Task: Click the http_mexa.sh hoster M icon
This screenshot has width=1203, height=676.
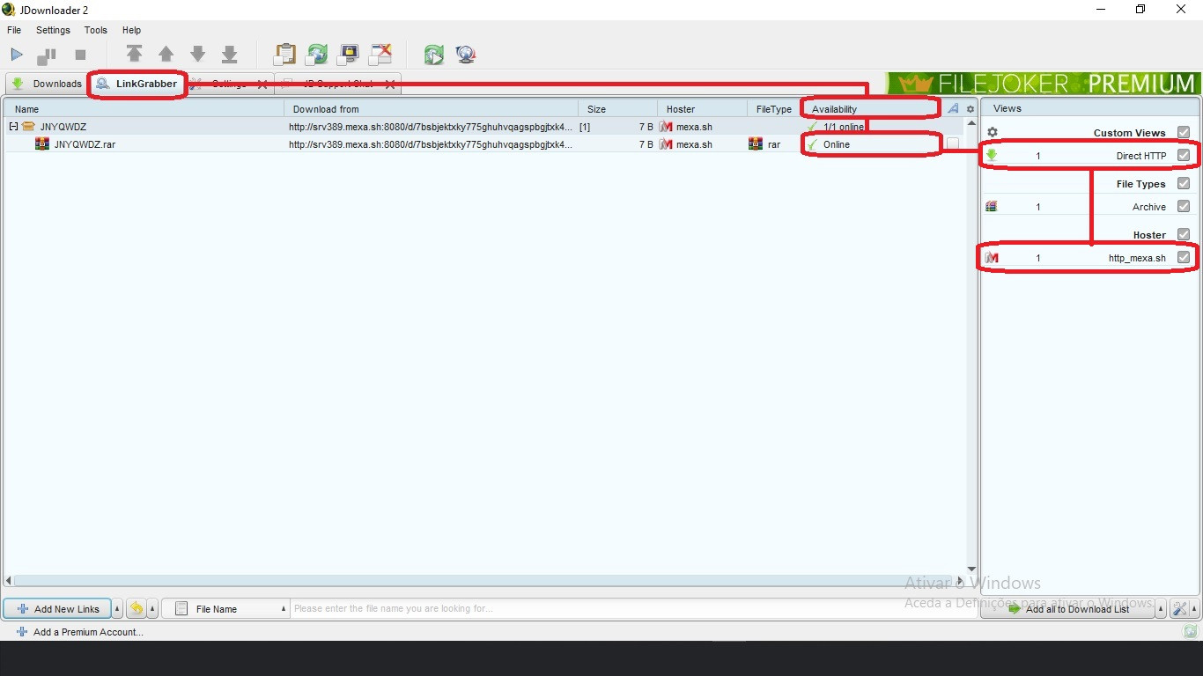Action: click(x=992, y=258)
